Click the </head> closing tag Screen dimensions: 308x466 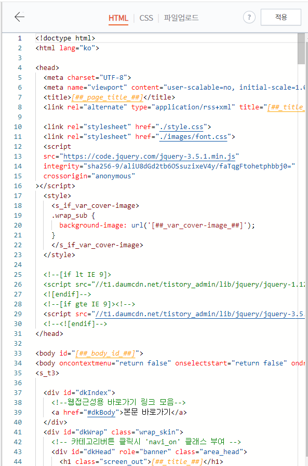pyautogui.click(x=49, y=334)
